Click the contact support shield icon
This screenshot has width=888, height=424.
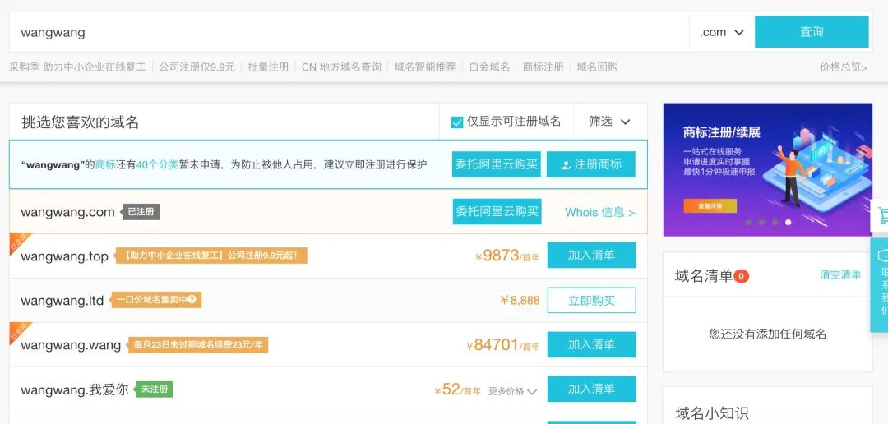coord(881,255)
